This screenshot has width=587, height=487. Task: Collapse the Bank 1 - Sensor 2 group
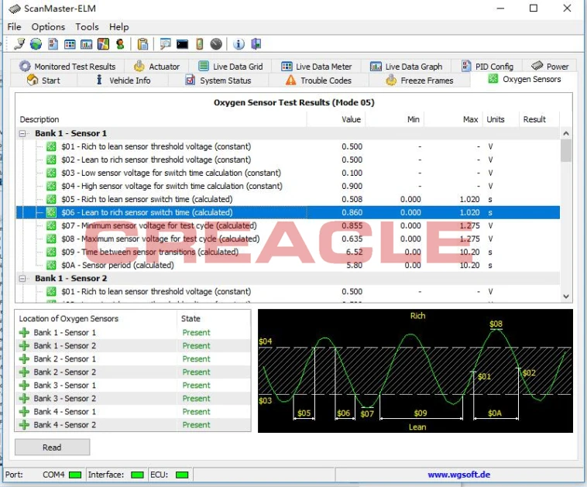click(x=22, y=279)
